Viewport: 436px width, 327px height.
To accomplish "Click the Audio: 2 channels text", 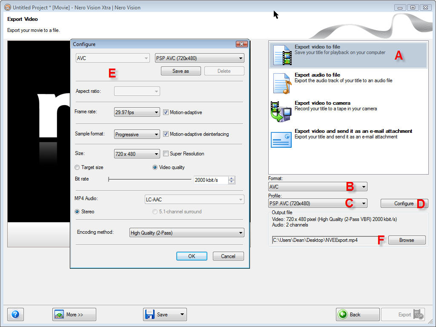I will [x=290, y=225].
